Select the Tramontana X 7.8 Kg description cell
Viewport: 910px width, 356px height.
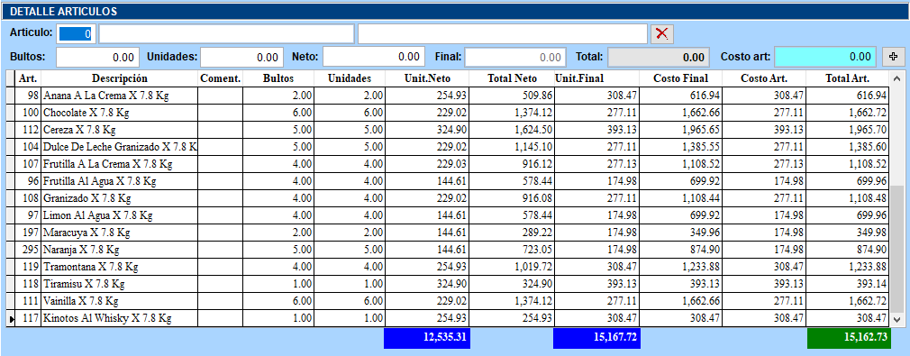pyautogui.click(x=120, y=267)
